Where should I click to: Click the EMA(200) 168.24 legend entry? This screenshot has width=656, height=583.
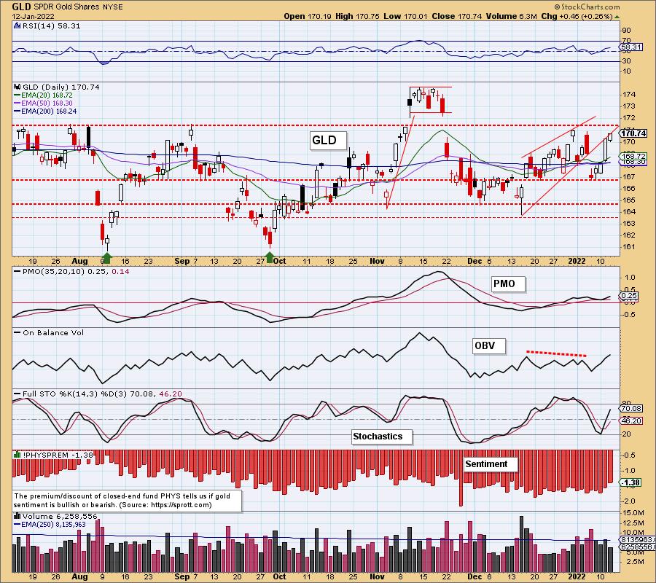tap(45, 111)
